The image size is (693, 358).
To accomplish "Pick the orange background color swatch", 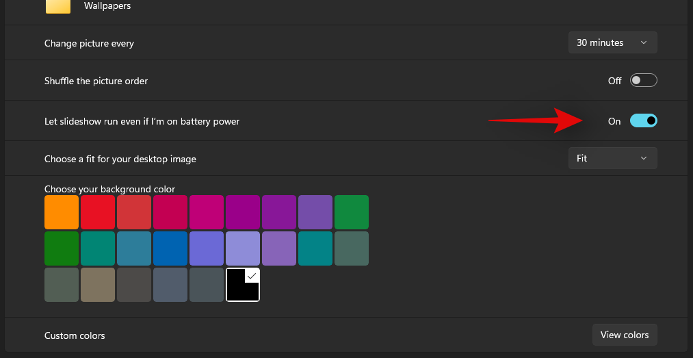I will [62, 212].
